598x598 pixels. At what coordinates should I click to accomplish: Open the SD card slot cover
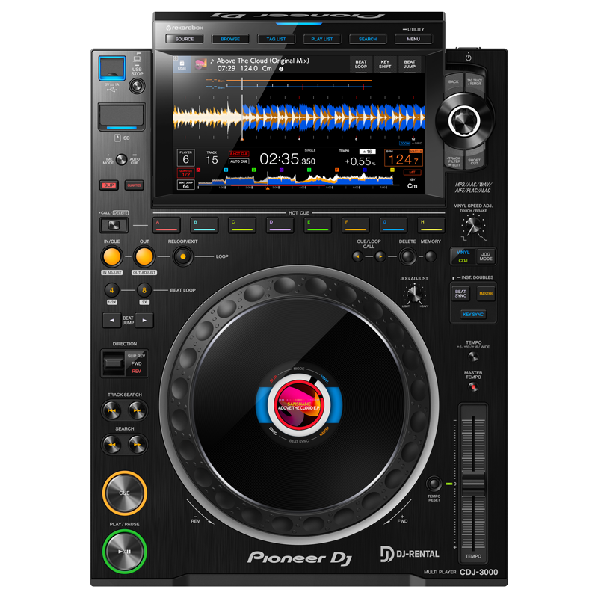point(121,117)
